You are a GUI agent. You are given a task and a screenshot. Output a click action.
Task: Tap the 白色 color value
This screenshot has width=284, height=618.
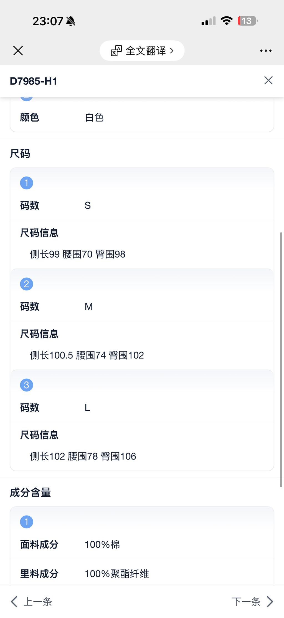[x=94, y=117]
